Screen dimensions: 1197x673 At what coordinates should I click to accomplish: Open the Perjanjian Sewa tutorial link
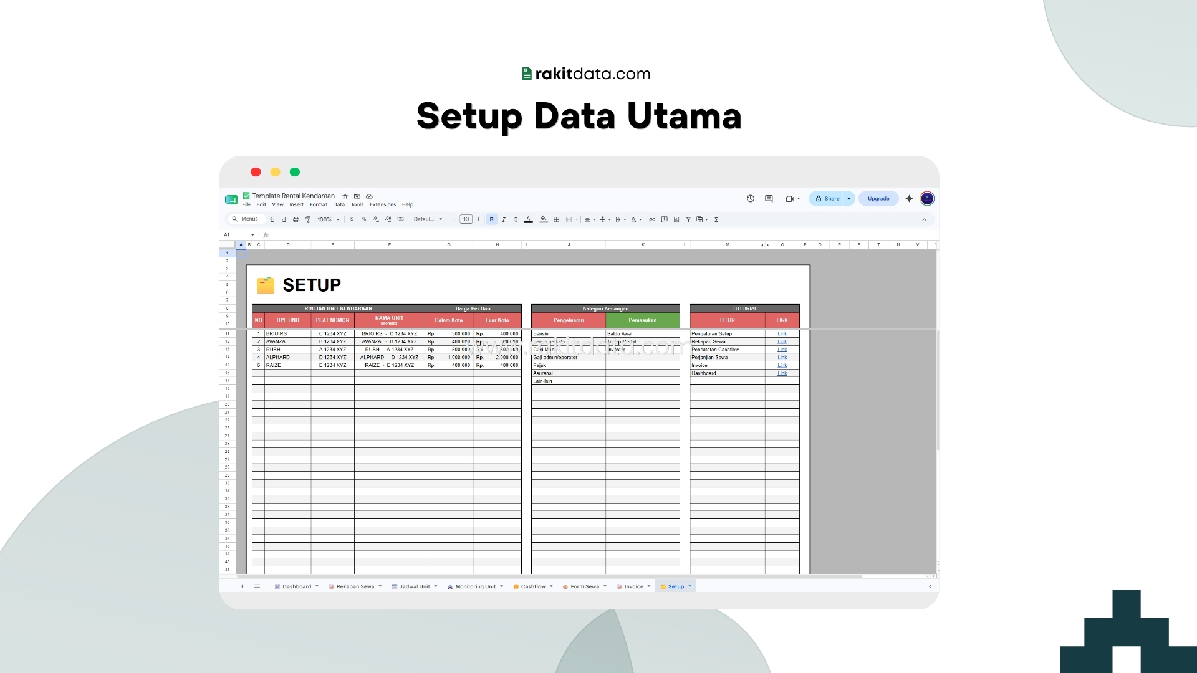point(782,358)
